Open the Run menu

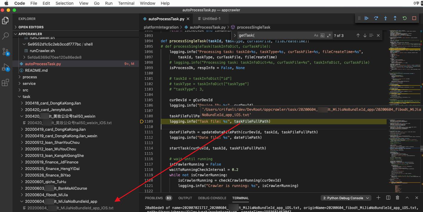pyautogui.click(x=109, y=3)
